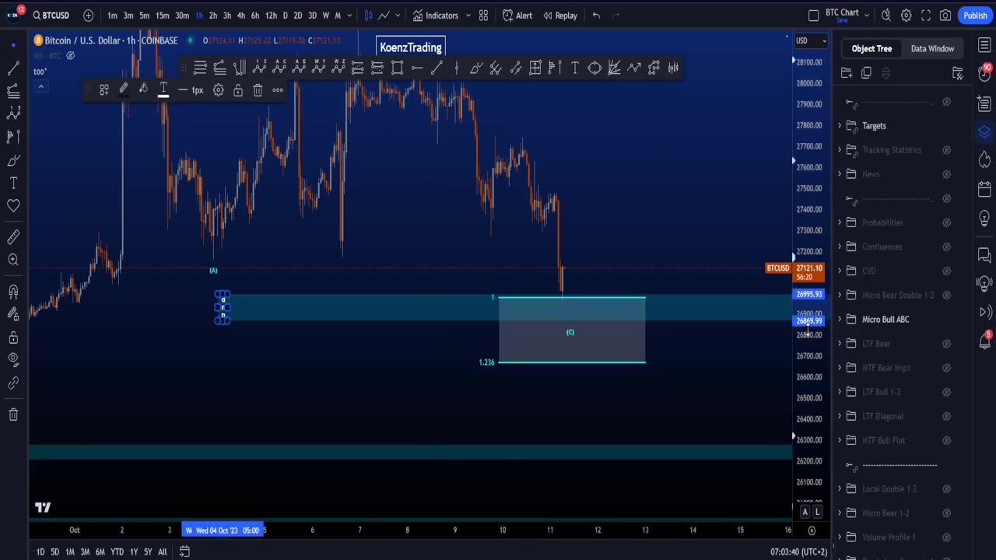Switch to the Data Window tab

(932, 48)
